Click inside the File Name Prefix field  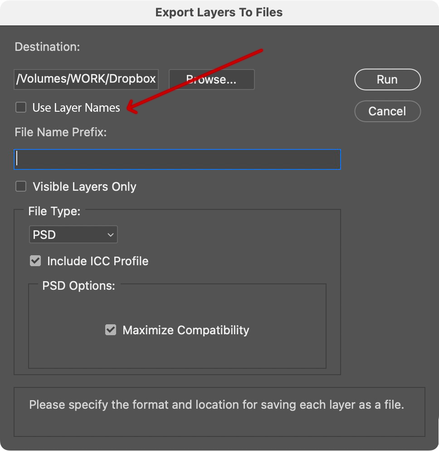point(177,159)
